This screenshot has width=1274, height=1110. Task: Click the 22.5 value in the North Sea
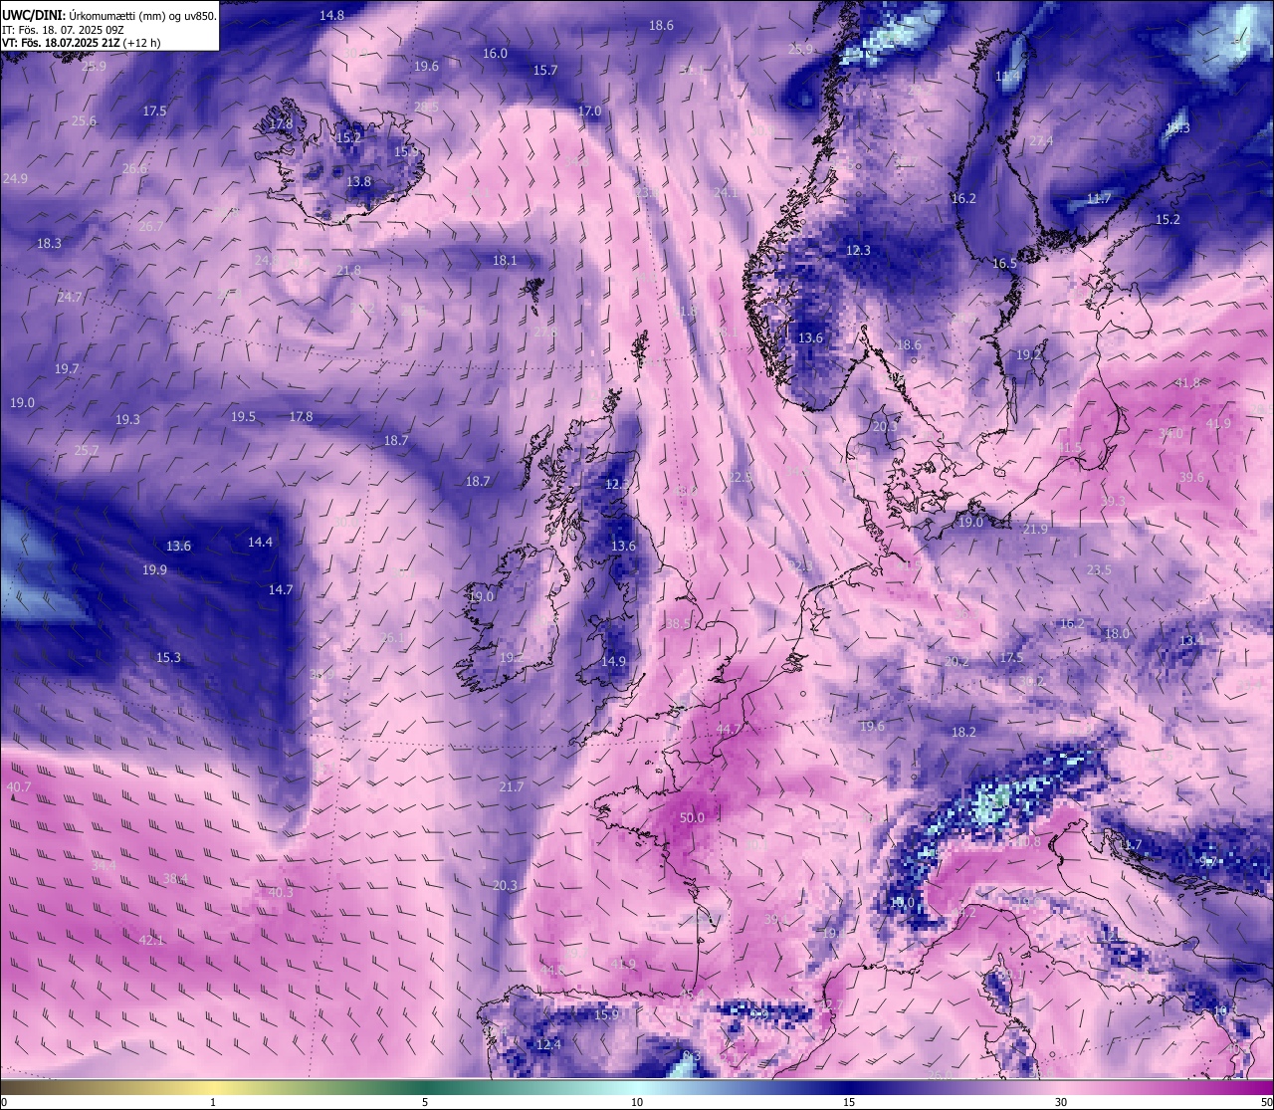741,478
